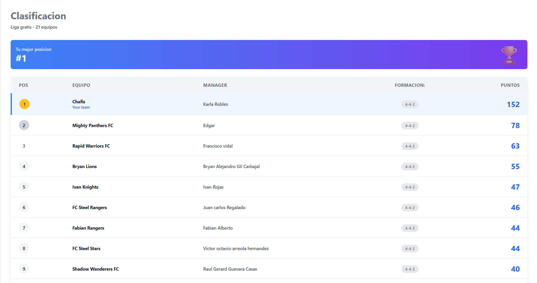Click the silver badge next to Mighty Panthers FC
Viewport: 537px width, 283px height.
(x=24, y=125)
